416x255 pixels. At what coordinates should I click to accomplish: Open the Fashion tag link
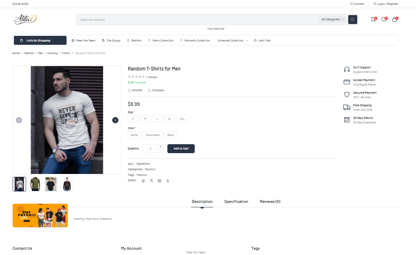pyautogui.click(x=142, y=175)
